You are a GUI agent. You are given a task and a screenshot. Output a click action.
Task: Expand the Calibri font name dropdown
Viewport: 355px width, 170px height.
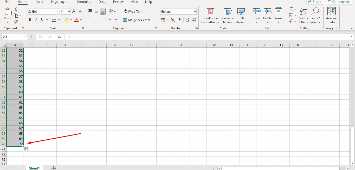pyautogui.click(x=57, y=12)
